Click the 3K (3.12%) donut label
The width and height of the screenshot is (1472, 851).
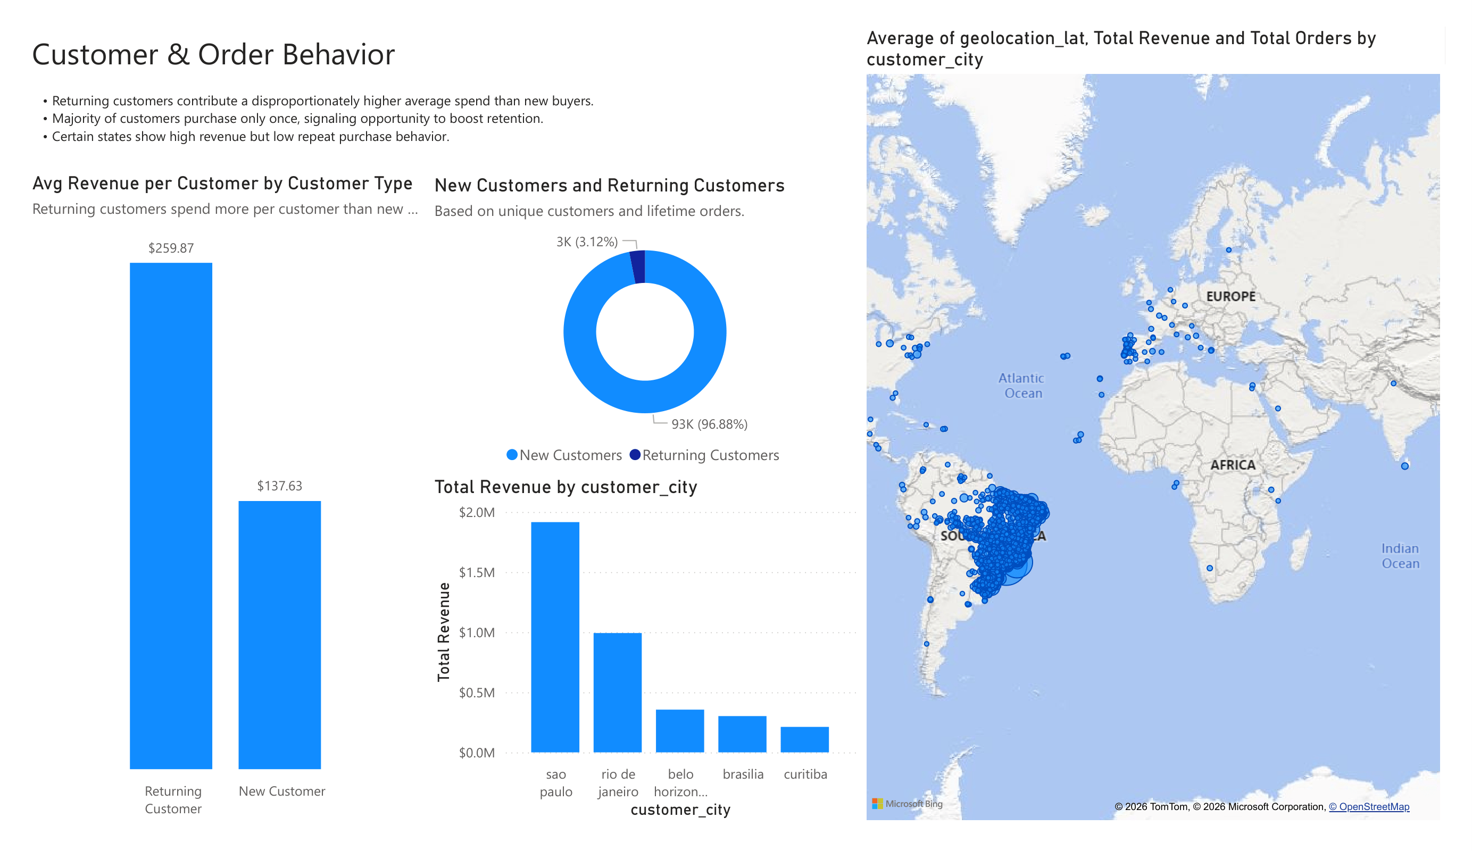pos(587,241)
